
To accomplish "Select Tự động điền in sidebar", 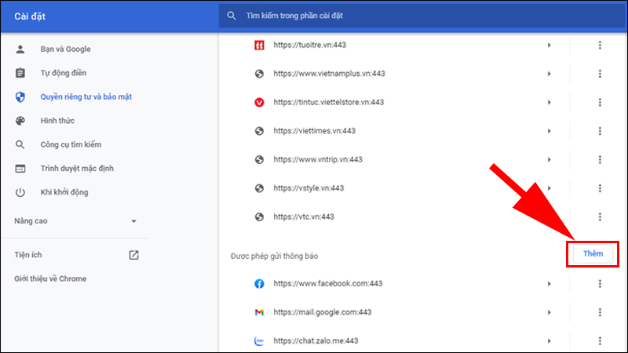I will (65, 73).
